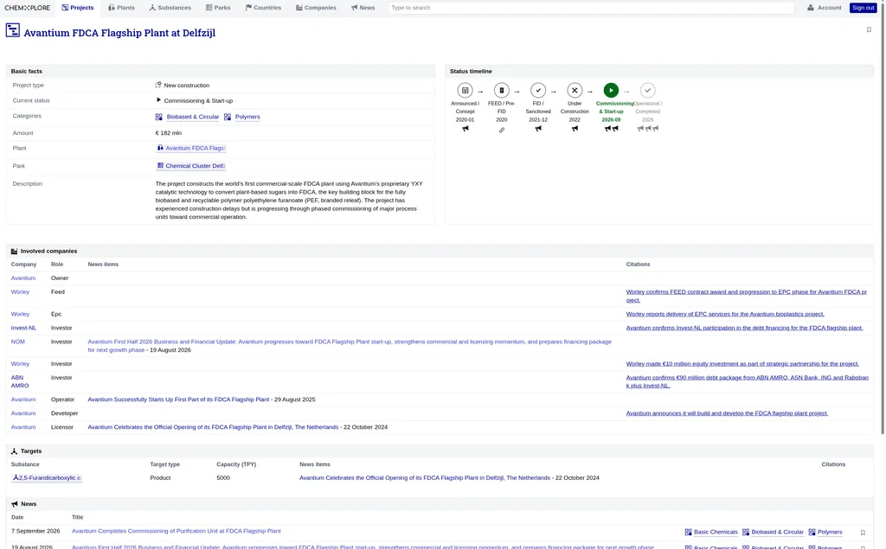Open the €90 million debt package citation
Image resolution: width=886 pixels, height=549 pixels.
(x=747, y=382)
